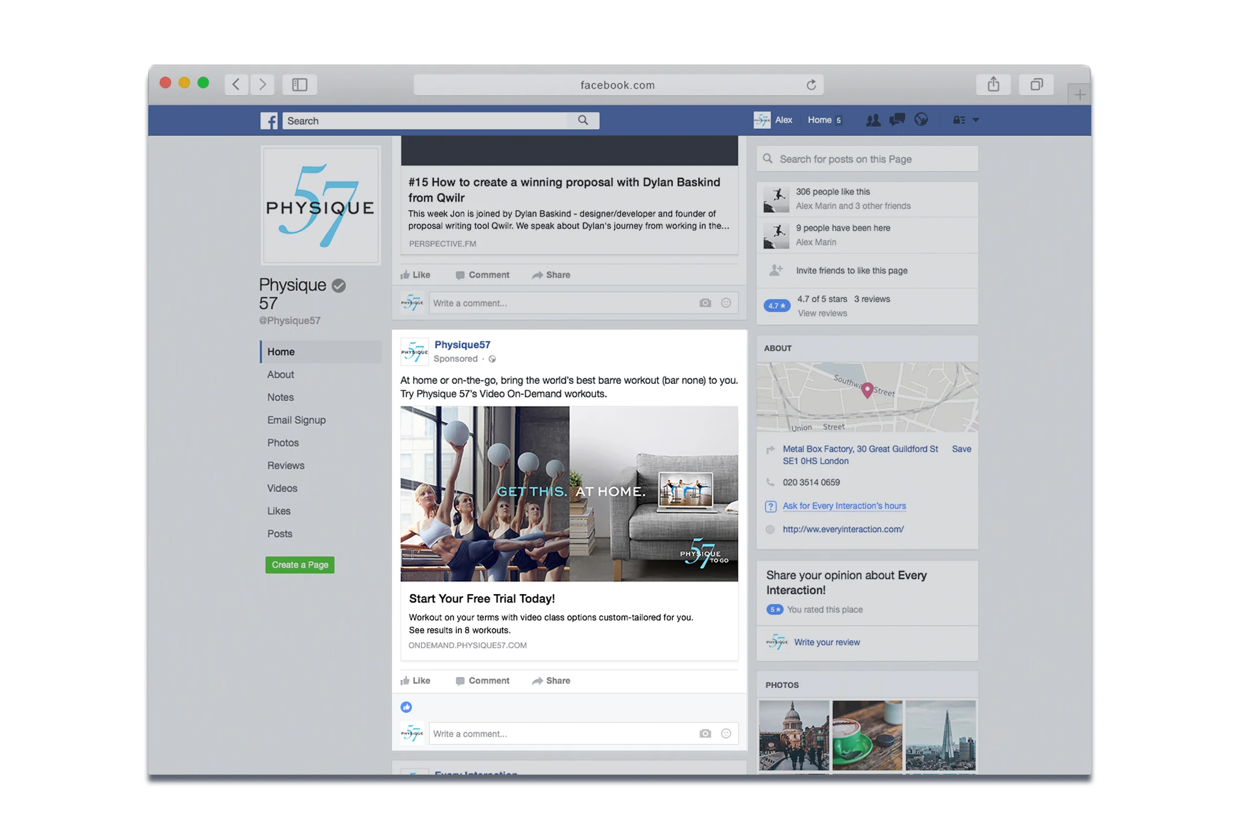Share the Physique57 sponsored post
Viewport: 1239px width, 837px height.
tap(551, 680)
